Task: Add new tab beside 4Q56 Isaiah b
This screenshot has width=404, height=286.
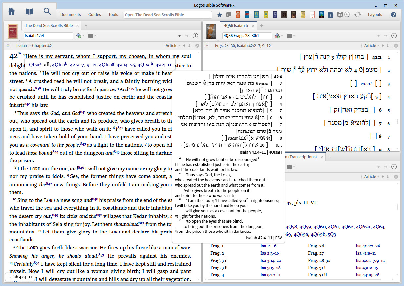Action: [261, 25]
